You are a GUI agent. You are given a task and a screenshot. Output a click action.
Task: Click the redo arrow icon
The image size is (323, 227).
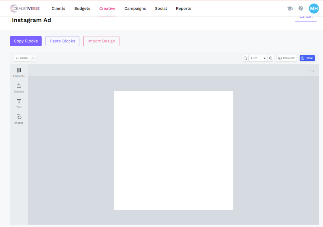pyautogui.click(x=33, y=58)
